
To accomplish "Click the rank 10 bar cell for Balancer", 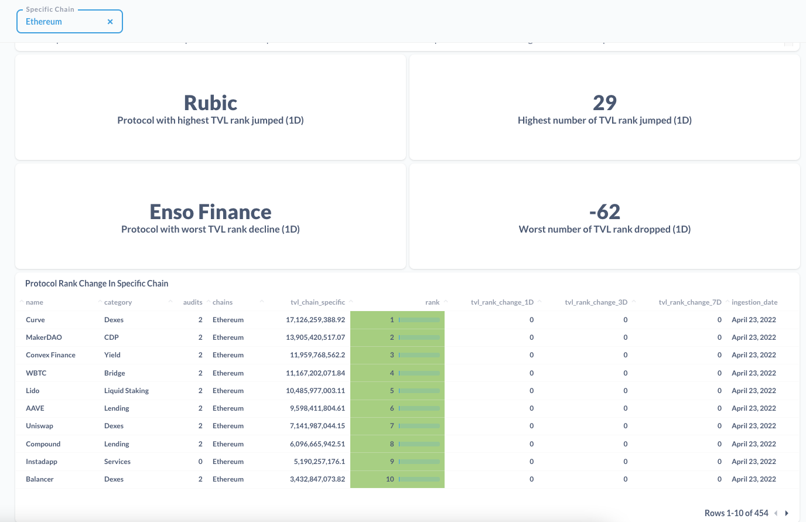I will tap(397, 479).
